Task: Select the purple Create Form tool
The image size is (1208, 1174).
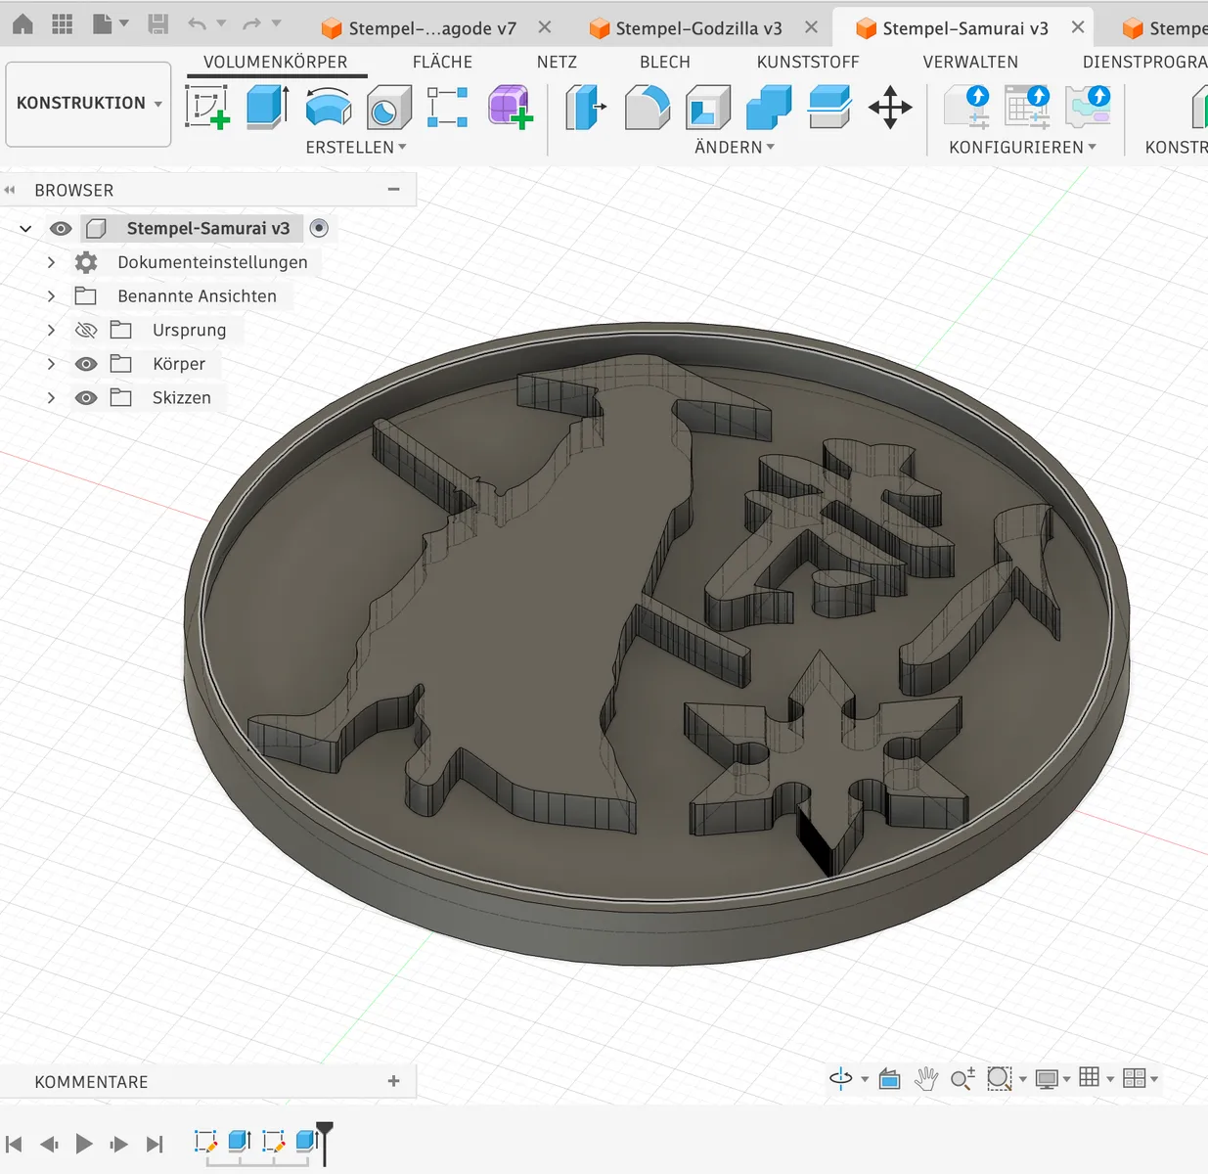Action: [510, 107]
